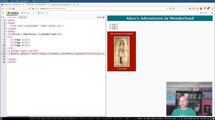Click the wikimedia href URL on line 13
Screen dimensions: 215x120
click(72, 54)
